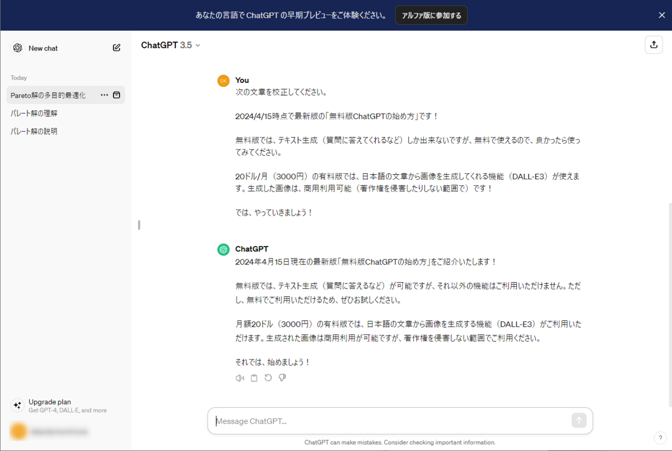Screen dimensions: 672x451
Task: Copy the ChatGPT response to clipboard
Action: click(x=254, y=378)
